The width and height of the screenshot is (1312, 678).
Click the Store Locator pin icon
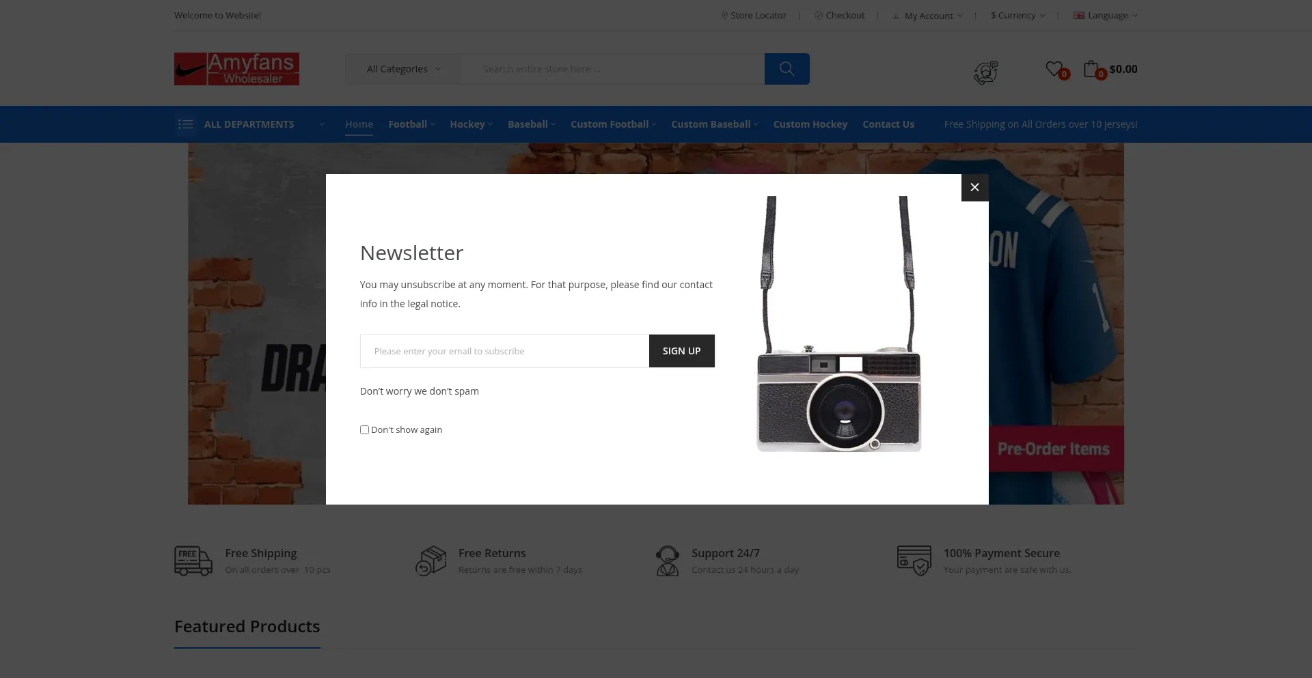click(x=724, y=15)
